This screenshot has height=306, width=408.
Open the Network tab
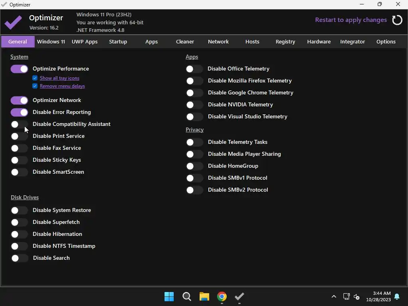pyautogui.click(x=218, y=41)
